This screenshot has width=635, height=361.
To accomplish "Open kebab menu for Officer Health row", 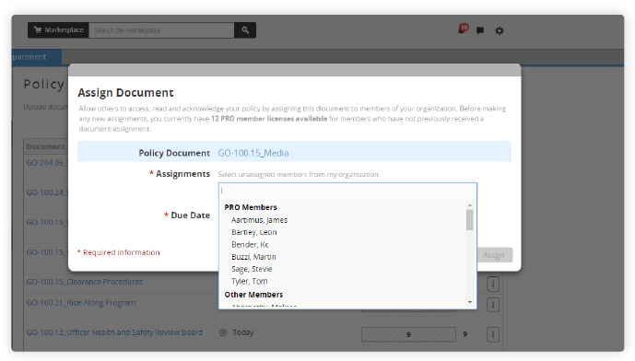I will pyautogui.click(x=493, y=334).
